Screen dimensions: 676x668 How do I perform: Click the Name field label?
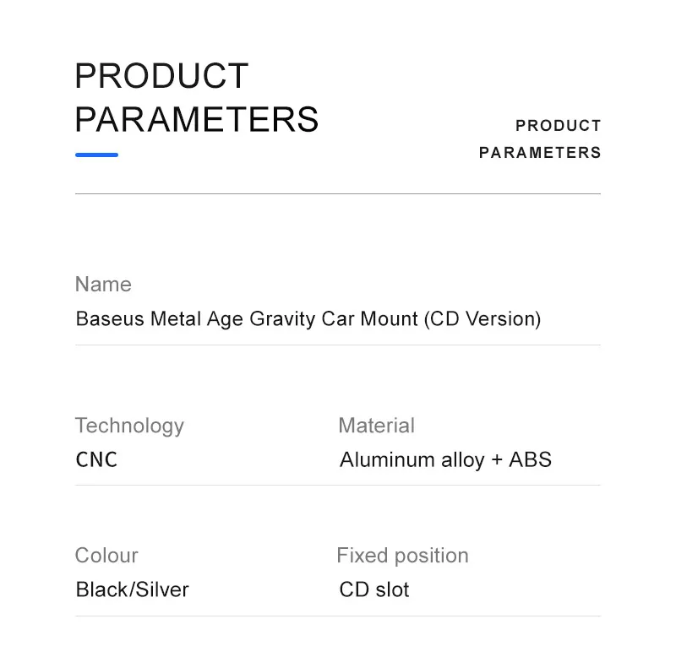(x=103, y=285)
